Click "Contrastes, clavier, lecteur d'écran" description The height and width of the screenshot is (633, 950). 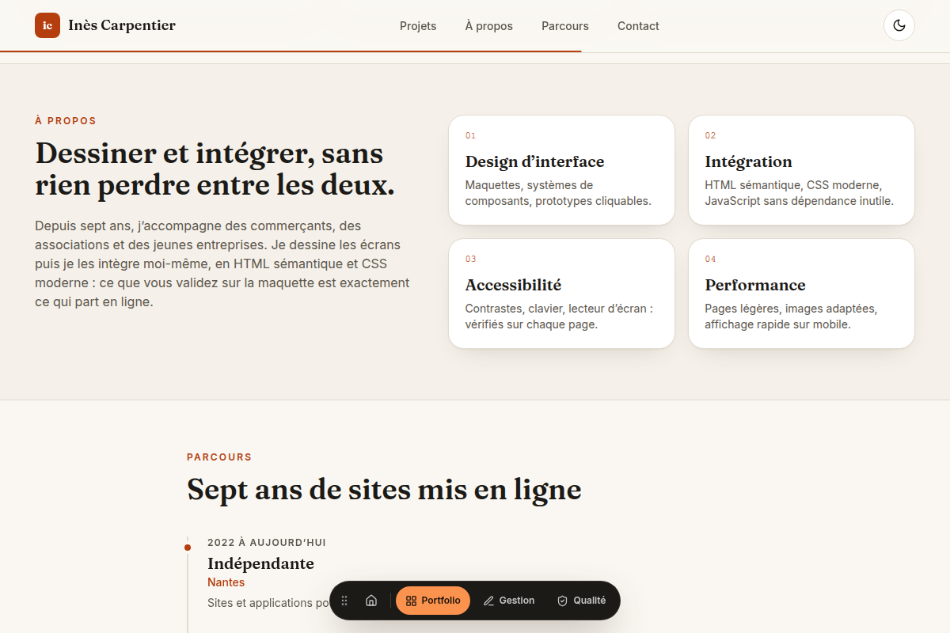pyautogui.click(x=559, y=316)
